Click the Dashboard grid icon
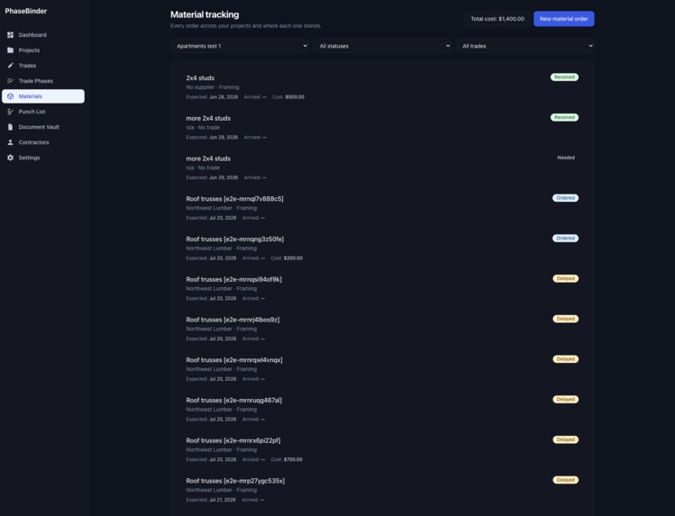The image size is (675, 516). coord(10,35)
